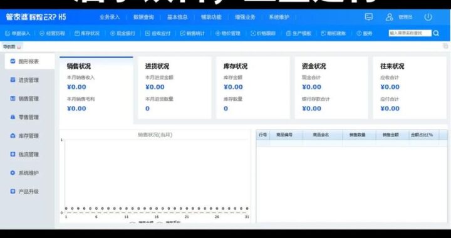Open the messages icon in the header
Image resolution: width=451 pixels, height=238 pixels.
368,17
